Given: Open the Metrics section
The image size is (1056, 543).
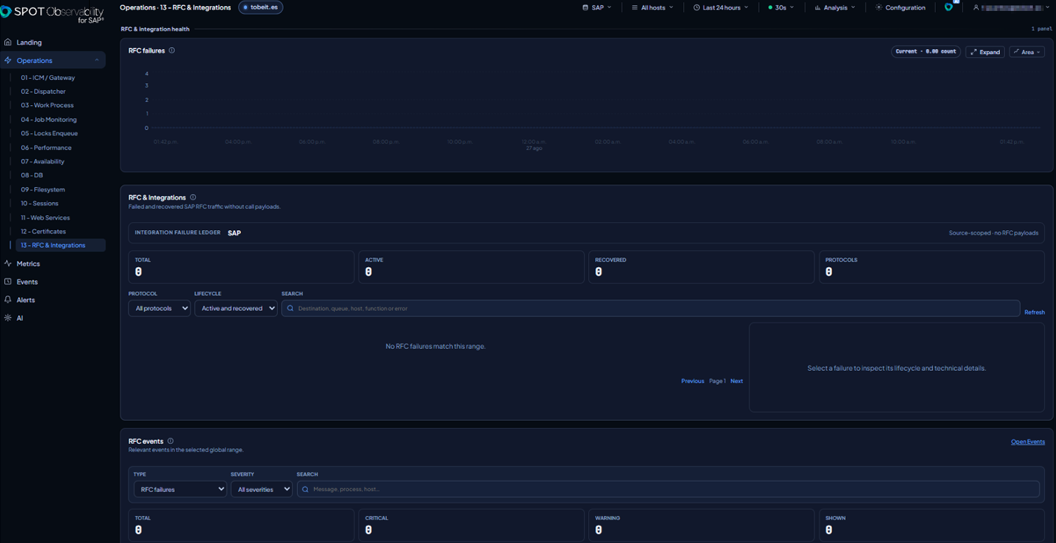Looking at the screenshot, I should 28,264.
